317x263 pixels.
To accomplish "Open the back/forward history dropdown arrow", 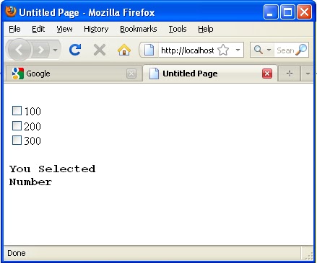I will click(55, 50).
